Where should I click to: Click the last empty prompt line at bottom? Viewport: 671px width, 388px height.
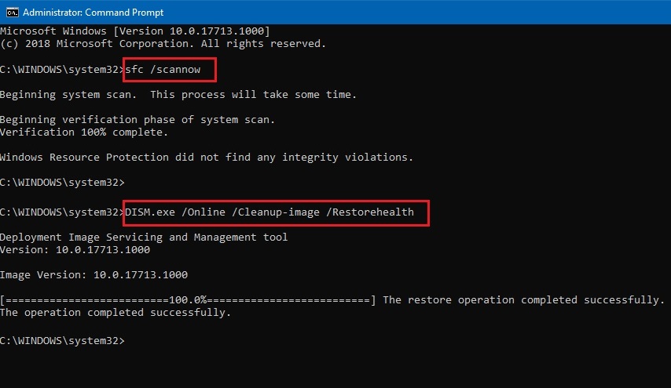63,341
